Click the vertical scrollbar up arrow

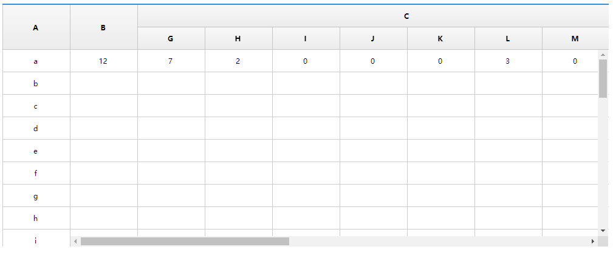tap(603, 55)
